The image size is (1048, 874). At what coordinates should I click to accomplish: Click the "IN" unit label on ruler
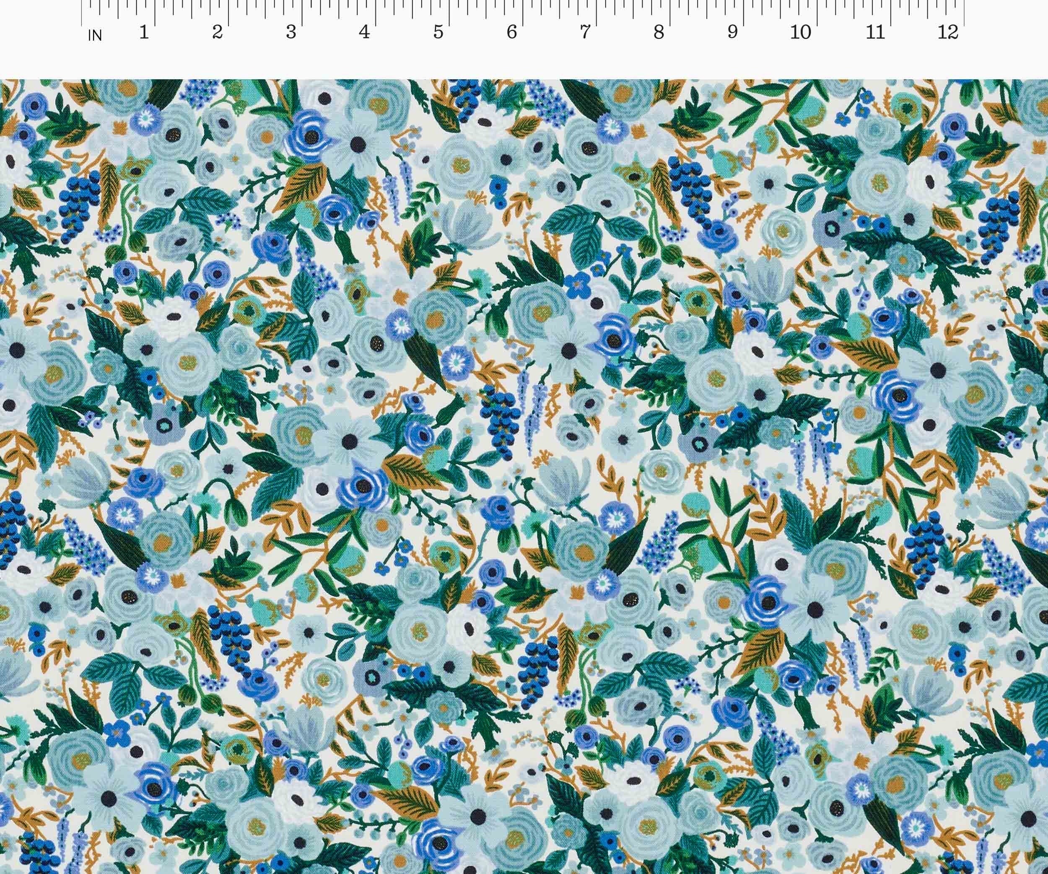pos(95,36)
